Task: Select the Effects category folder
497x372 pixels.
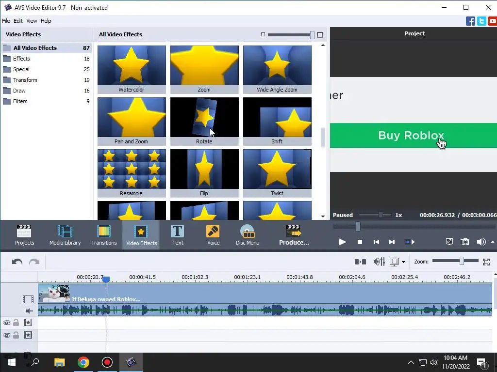Action: [47, 59]
